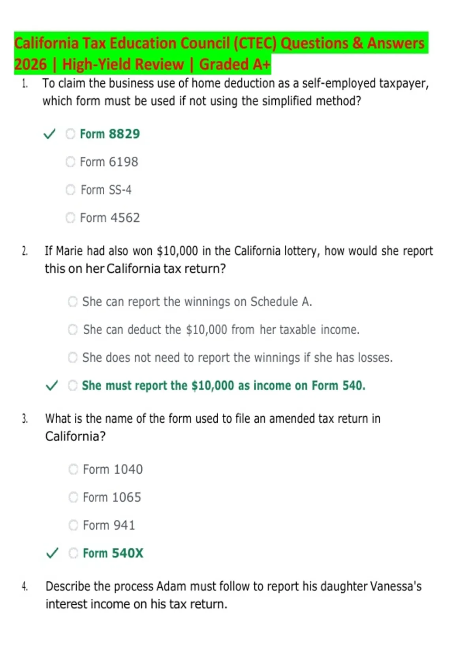Click the checkmark next to Form 540 answer
The width and height of the screenshot is (474, 671).
pos(52,385)
